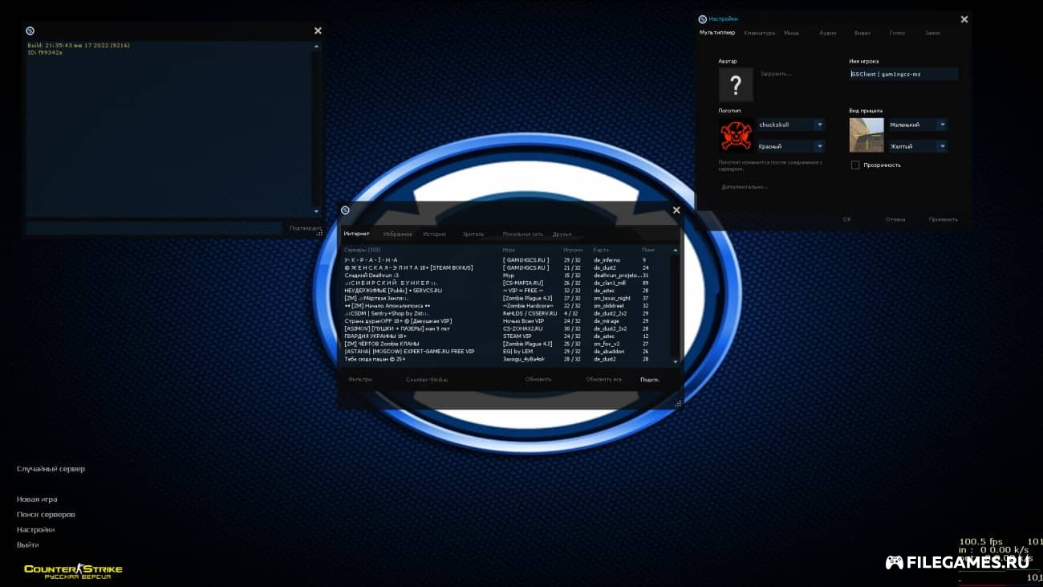Select the Зритель server tab
This screenshot has width=1043, height=587.
pos(473,234)
